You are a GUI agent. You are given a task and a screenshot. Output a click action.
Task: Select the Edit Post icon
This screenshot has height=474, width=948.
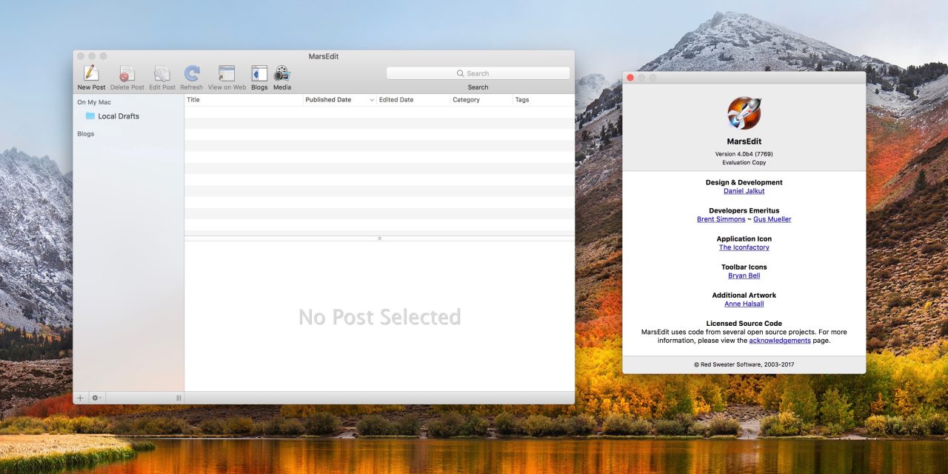(161, 74)
